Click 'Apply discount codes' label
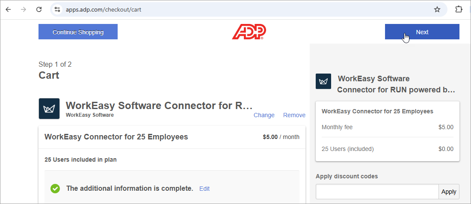Screen dimensions: 471x204 pyautogui.click(x=347, y=176)
